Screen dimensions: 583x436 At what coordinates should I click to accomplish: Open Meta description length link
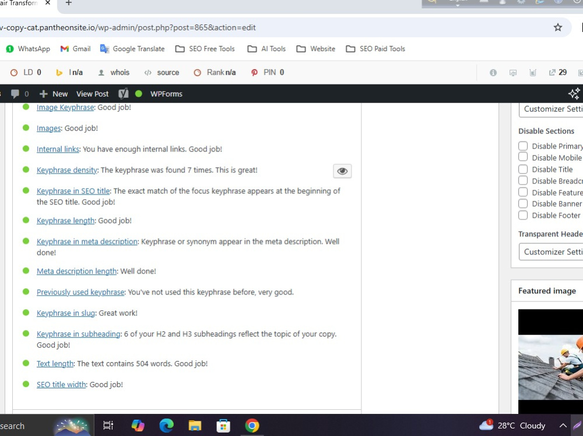pos(76,271)
